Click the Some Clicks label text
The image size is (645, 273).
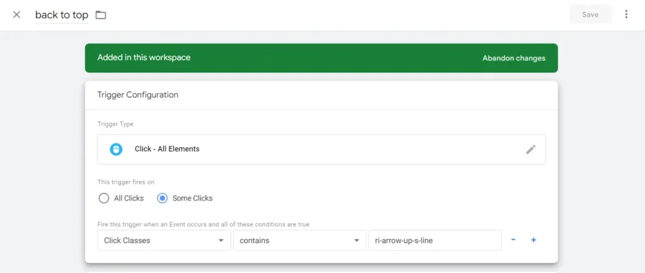193,198
